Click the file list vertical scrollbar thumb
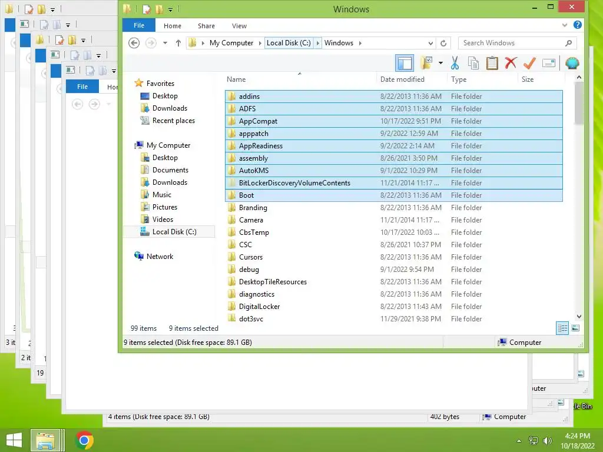The height and width of the screenshot is (452, 603). (579, 103)
